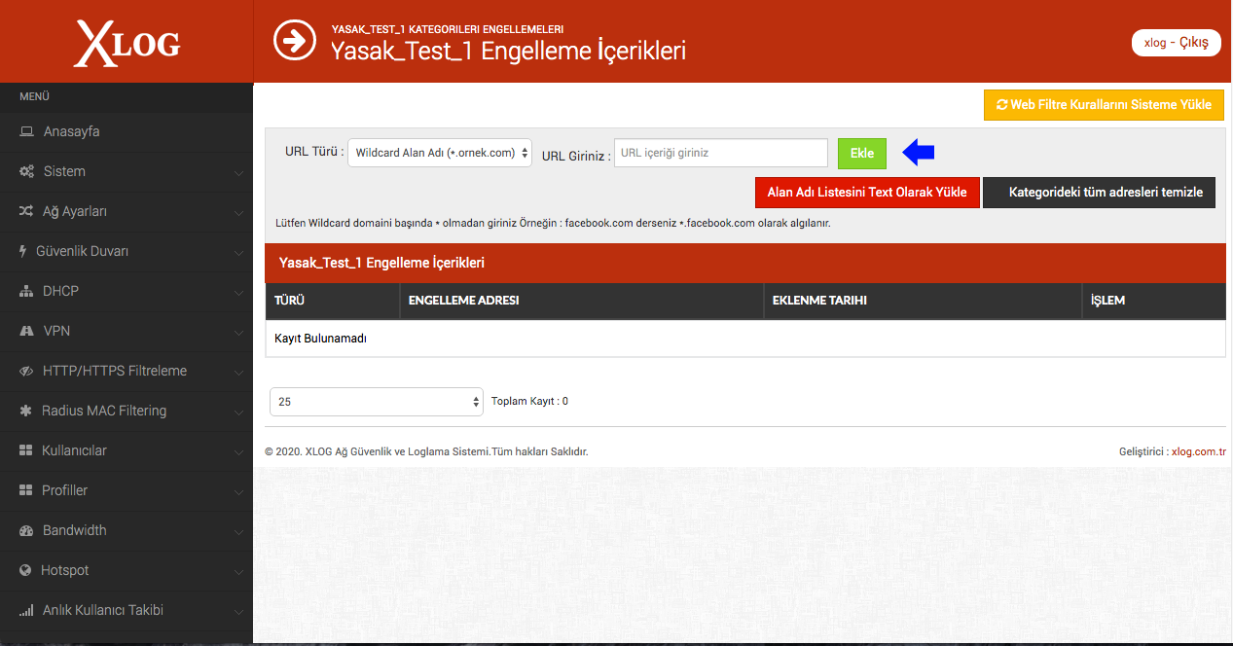Open HTTP/HTTPS Filtreleme menu item
The image size is (1233, 646).
127,371
